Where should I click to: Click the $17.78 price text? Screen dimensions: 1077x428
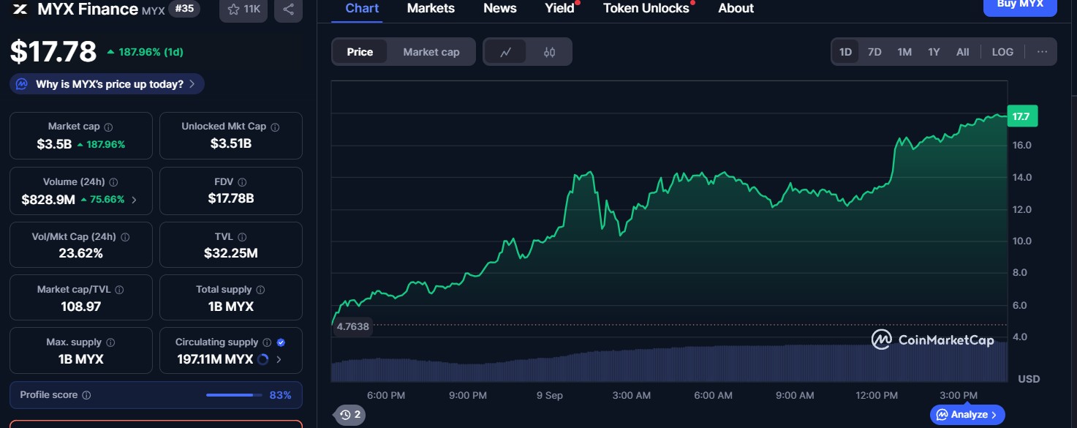click(x=53, y=52)
